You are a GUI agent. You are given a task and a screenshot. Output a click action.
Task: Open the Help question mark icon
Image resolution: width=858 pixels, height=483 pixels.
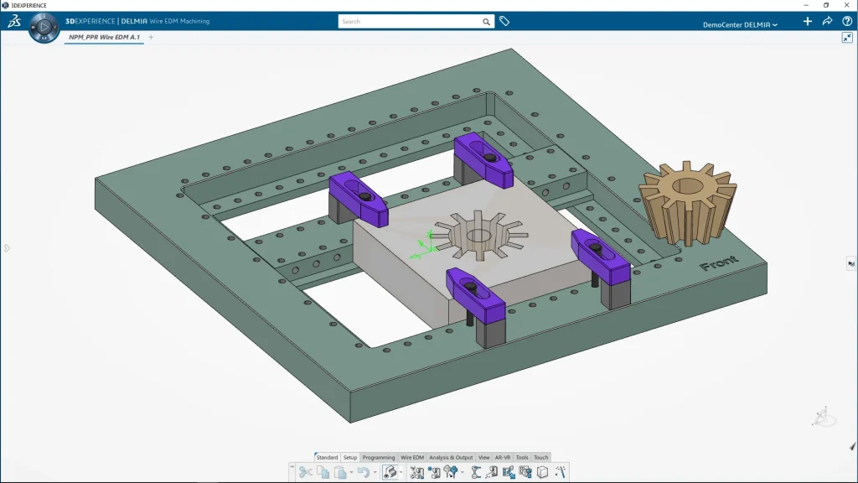(x=846, y=22)
